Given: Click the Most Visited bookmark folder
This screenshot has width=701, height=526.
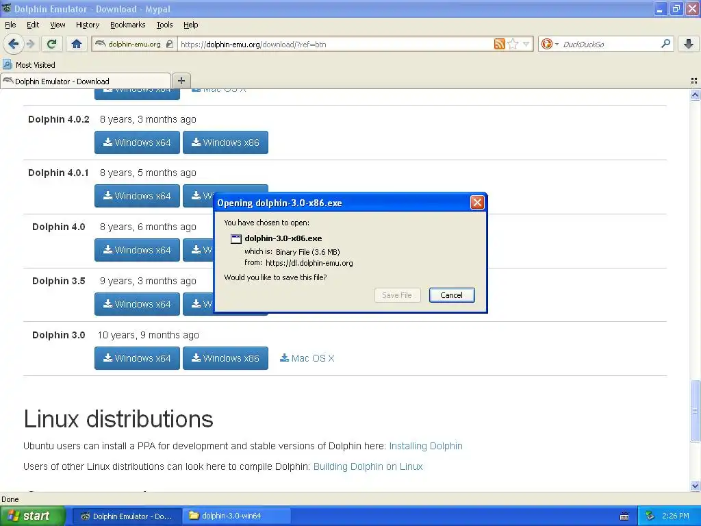Looking at the screenshot, I should (x=29, y=65).
